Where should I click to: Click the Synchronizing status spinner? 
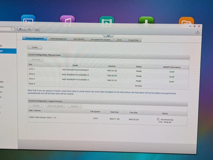[x=158, y=119]
